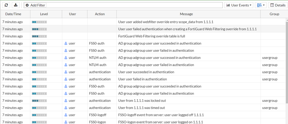Open the log location dropdown beside User Events

(x=261, y=5)
